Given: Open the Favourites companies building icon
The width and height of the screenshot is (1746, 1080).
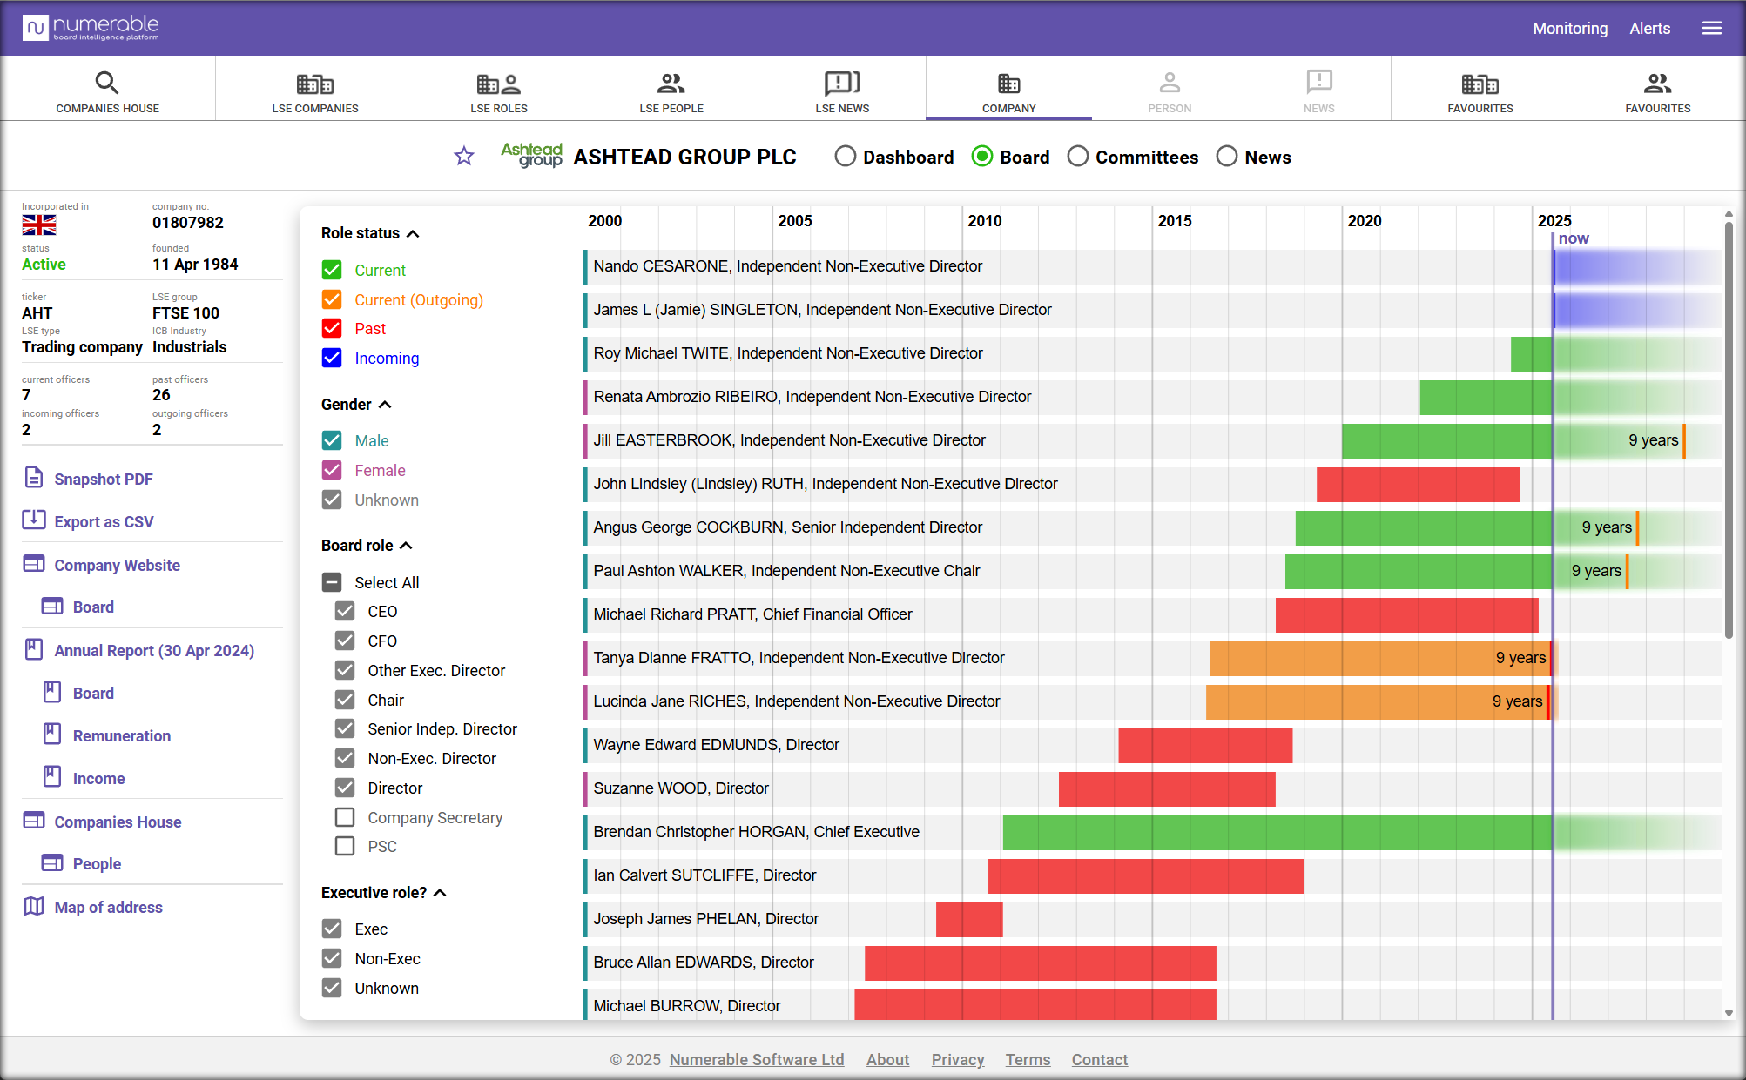Looking at the screenshot, I should (1480, 84).
